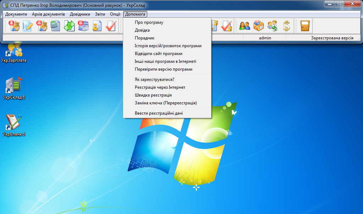Image resolution: width=363 pixels, height=214 pixels.
Task: Click the admin status bar field
Action: (x=265, y=38)
